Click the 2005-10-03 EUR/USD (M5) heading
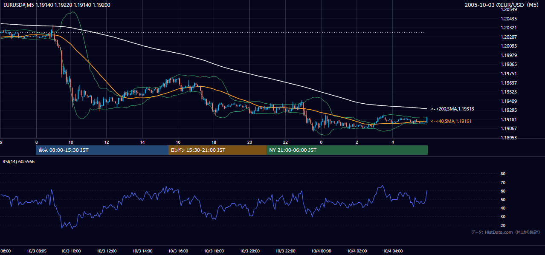 click(x=502, y=5)
